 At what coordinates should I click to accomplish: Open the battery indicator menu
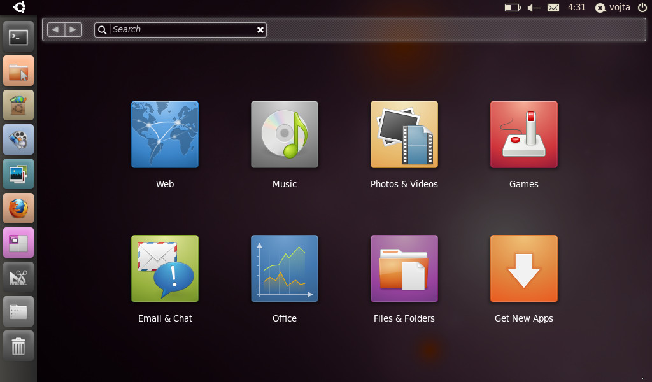[513, 8]
